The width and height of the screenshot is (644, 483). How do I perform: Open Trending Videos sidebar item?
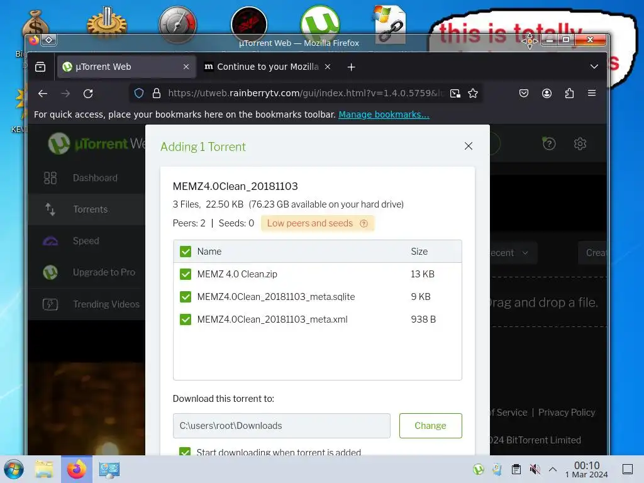pyautogui.click(x=86, y=304)
